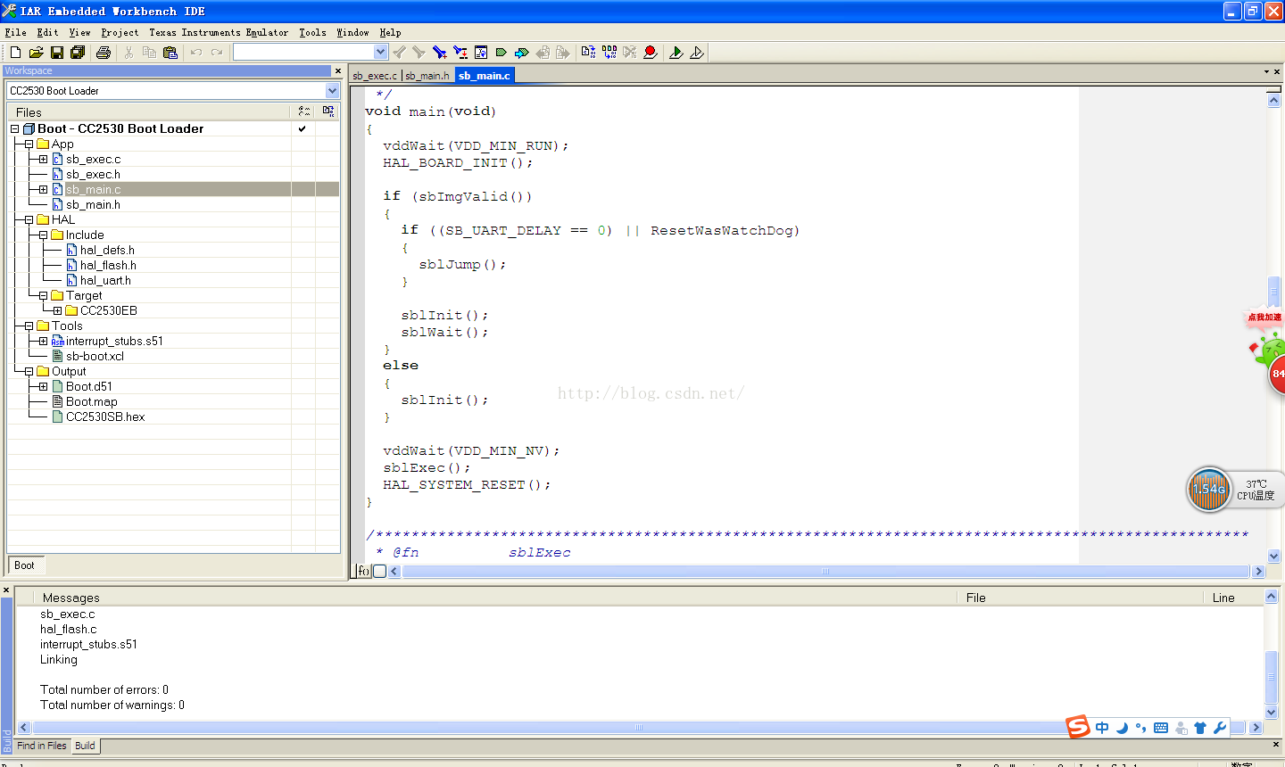Collapse the Output folder
Image resolution: width=1285 pixels, height=767 pixels.
pyautogui.click(x=29, y=371)
